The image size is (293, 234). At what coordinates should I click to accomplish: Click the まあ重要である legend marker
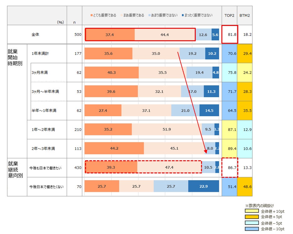(x=122, y=15)
